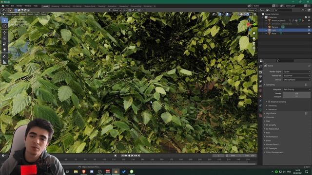The height and width of the screenshot is (175, 312).
Task: Toggle Collection visibility eye icon
Action: click(x=309, y=17)
